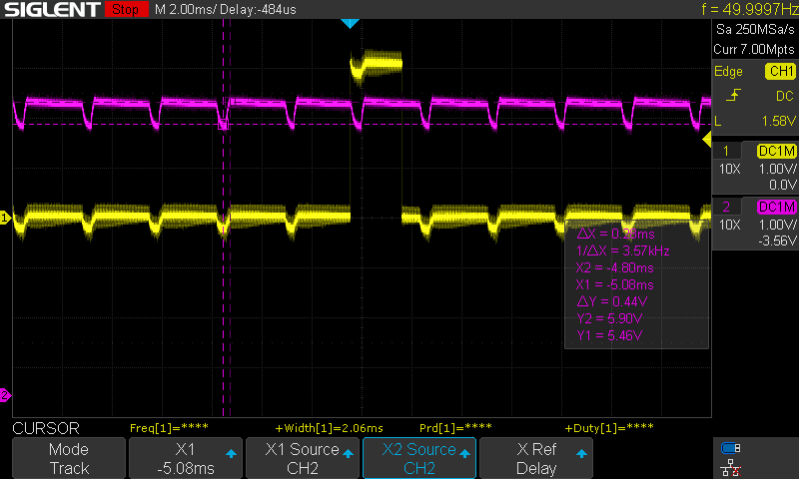The width and height of the screenshot is (799, 479).
Task: Open the X1 Source CH2 dropdown
Action: coord(302,458)
